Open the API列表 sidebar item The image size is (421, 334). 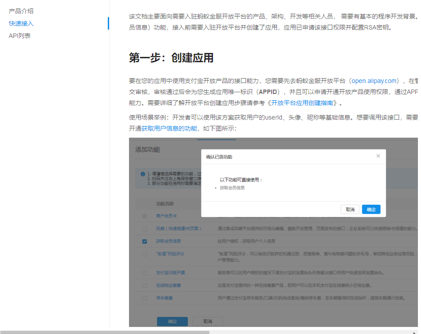pyautogui.click(x=19, y=36)
